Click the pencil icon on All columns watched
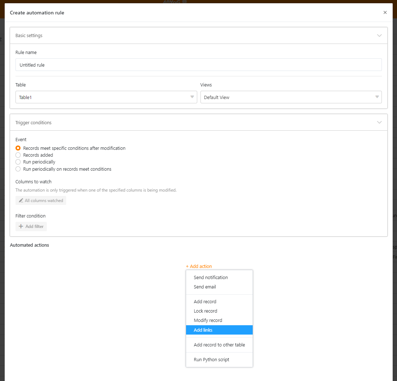The width and height of the screenshot is (397, 381). [21, 201]
